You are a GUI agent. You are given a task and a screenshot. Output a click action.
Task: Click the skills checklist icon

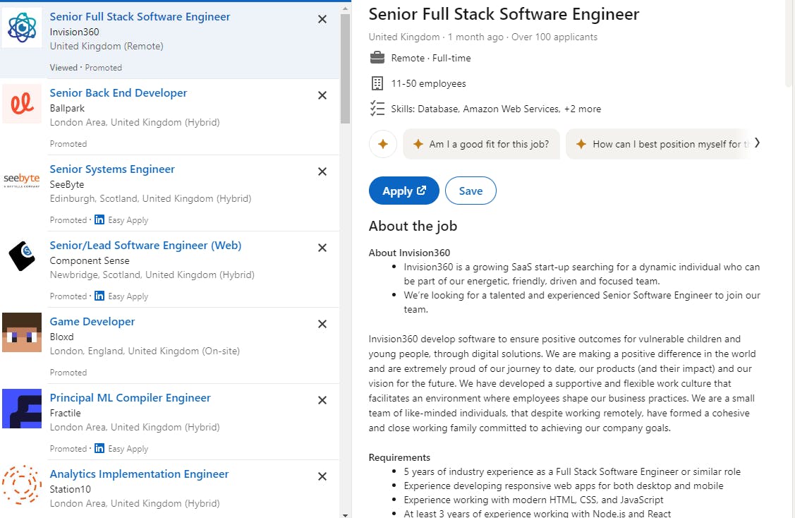377,109
